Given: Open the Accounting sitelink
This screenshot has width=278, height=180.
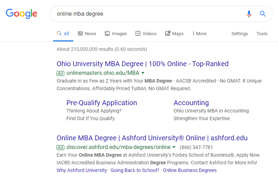Looking at the screenshot, I should [191, 103].
